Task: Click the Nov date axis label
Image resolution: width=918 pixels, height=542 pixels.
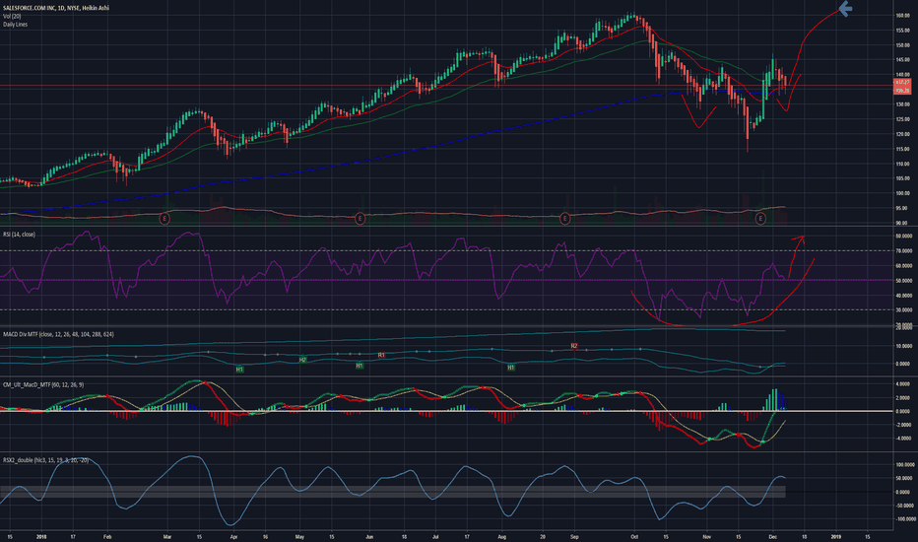Action: click(706, 536)
